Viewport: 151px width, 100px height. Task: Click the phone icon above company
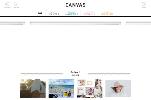[7, 4]
